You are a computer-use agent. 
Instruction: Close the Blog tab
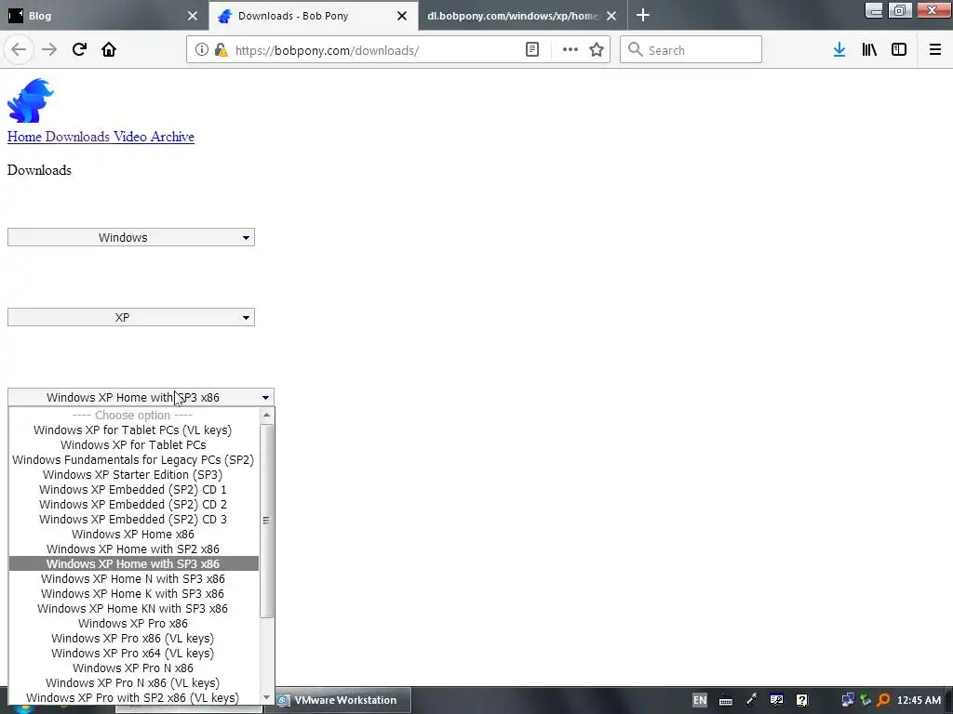[x=193, y=16]
